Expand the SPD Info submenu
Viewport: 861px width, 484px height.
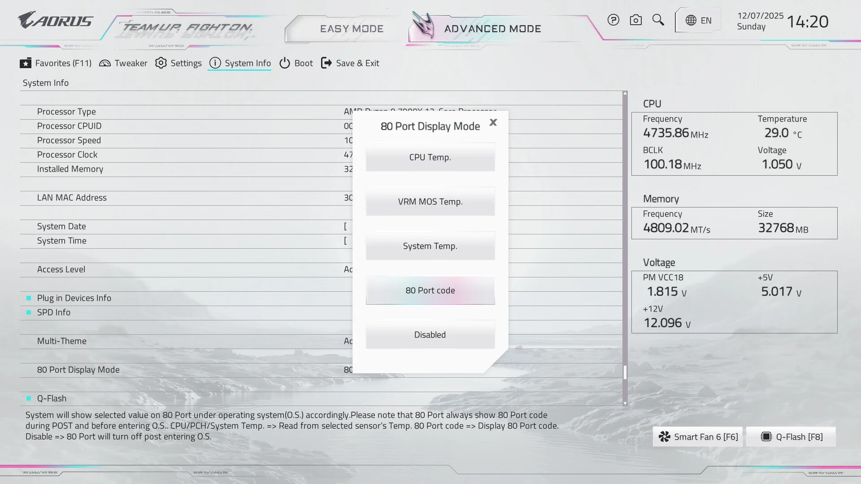click(54, 312)
